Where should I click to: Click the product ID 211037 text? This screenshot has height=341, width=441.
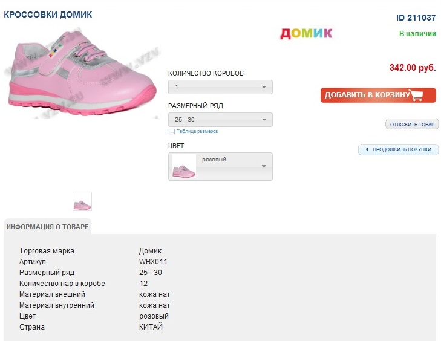click(x=416, y=18)
